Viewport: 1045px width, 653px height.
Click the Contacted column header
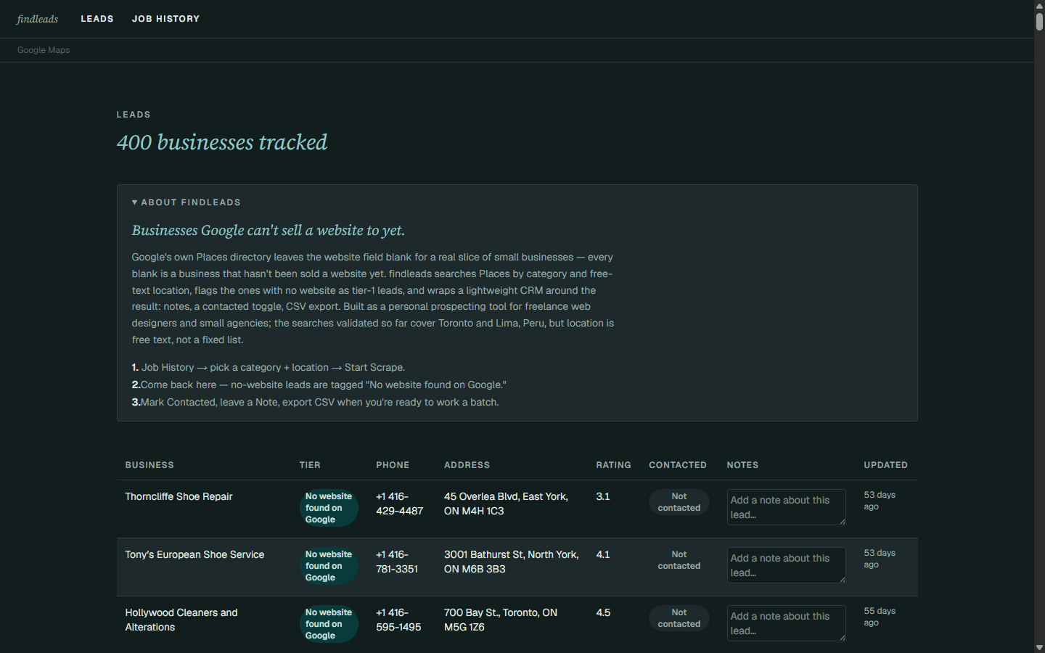click(678, 465)
